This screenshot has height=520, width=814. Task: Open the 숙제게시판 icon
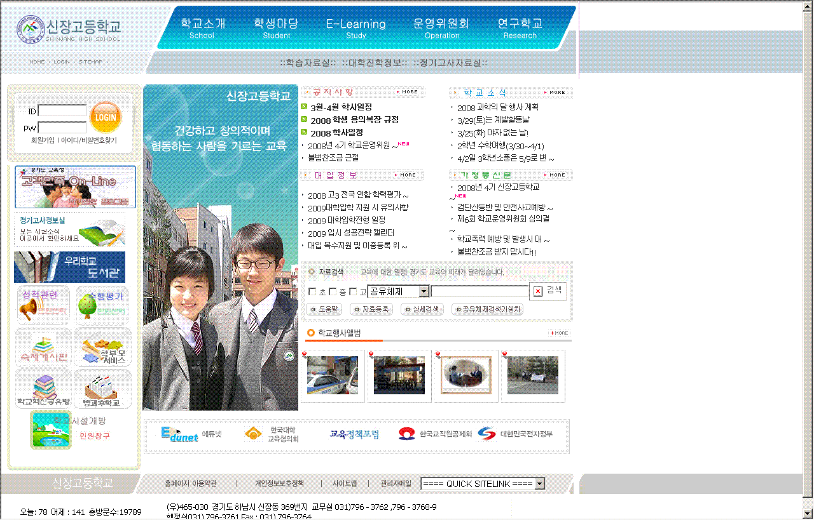43,348
